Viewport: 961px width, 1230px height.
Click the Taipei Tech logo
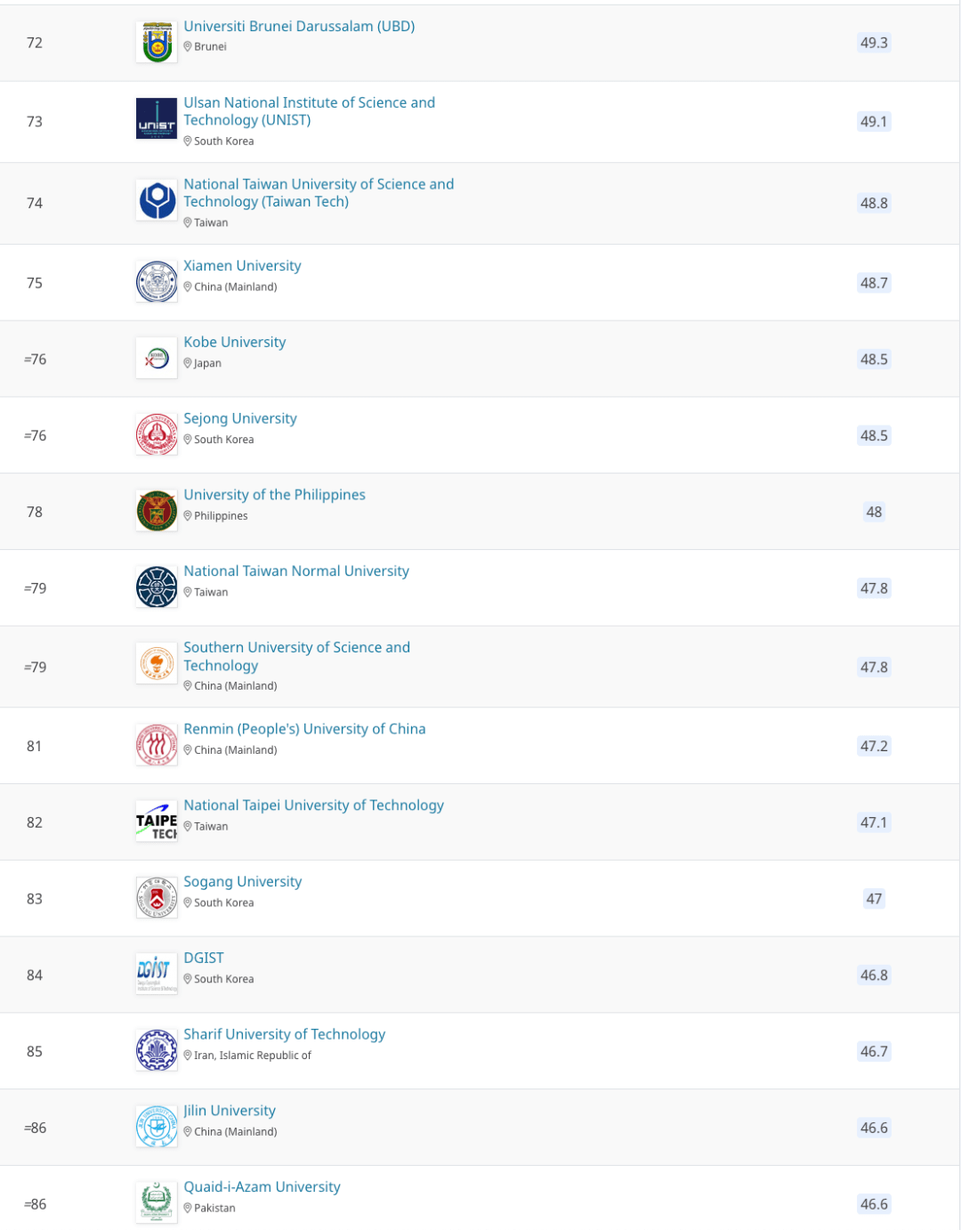(x=157, y=821)
